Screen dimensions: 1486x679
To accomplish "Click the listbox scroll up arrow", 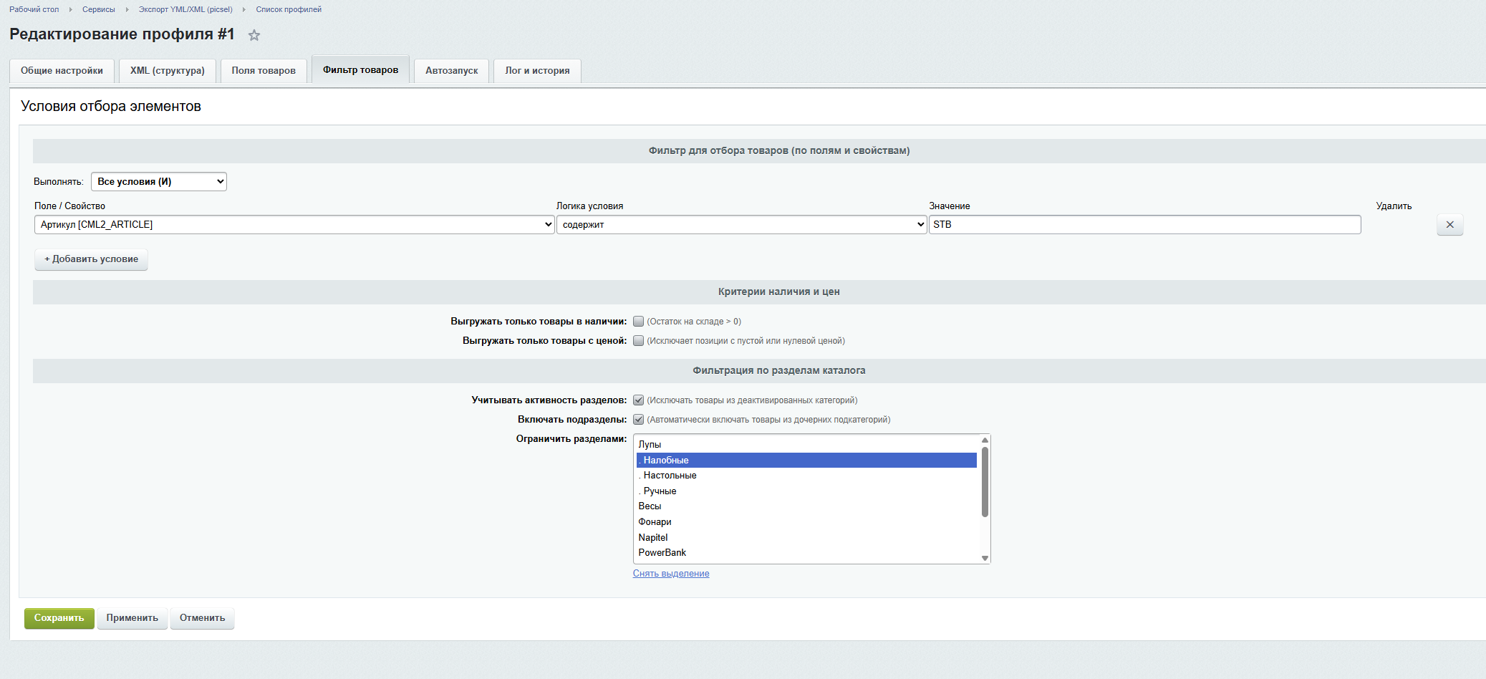I will click(985, 440).
